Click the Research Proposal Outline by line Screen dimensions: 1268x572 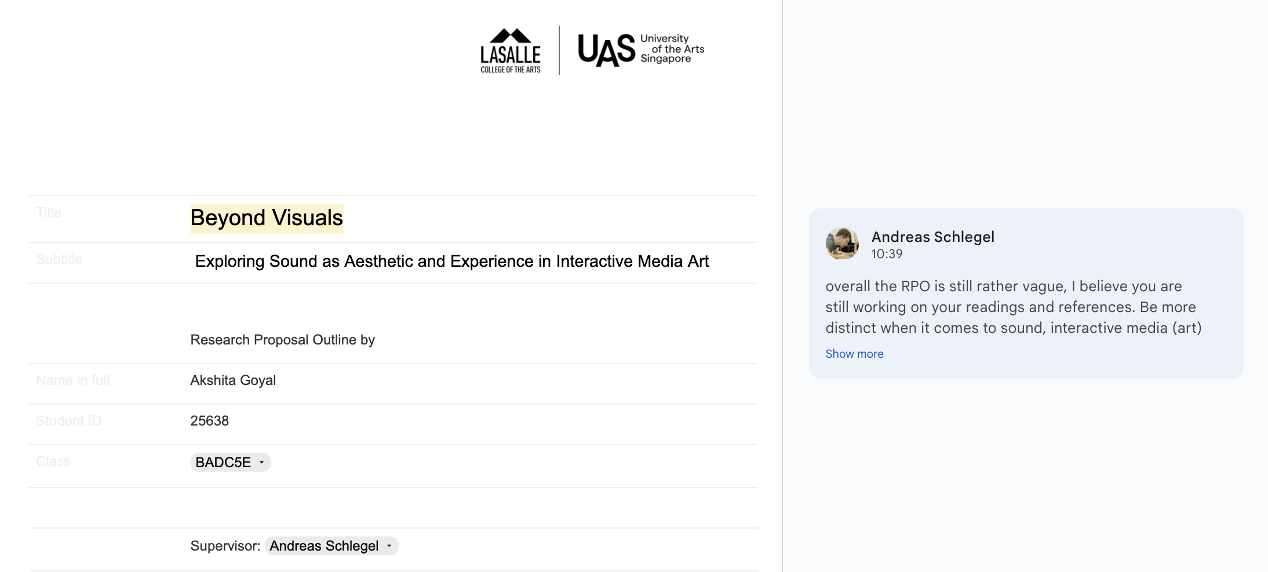[x=282, y=340]
